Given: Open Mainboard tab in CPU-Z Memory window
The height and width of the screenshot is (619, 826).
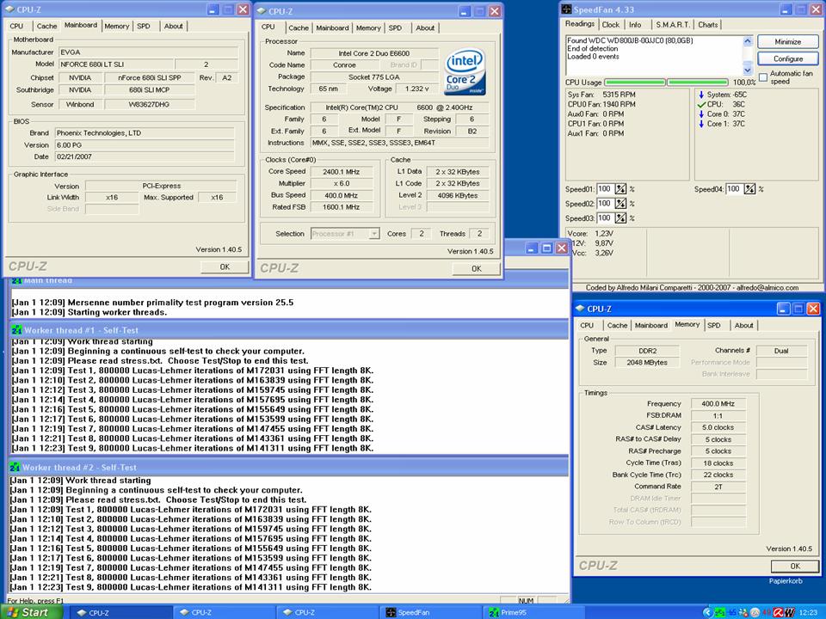Looking at the screenshot, I should coord(650,325).
